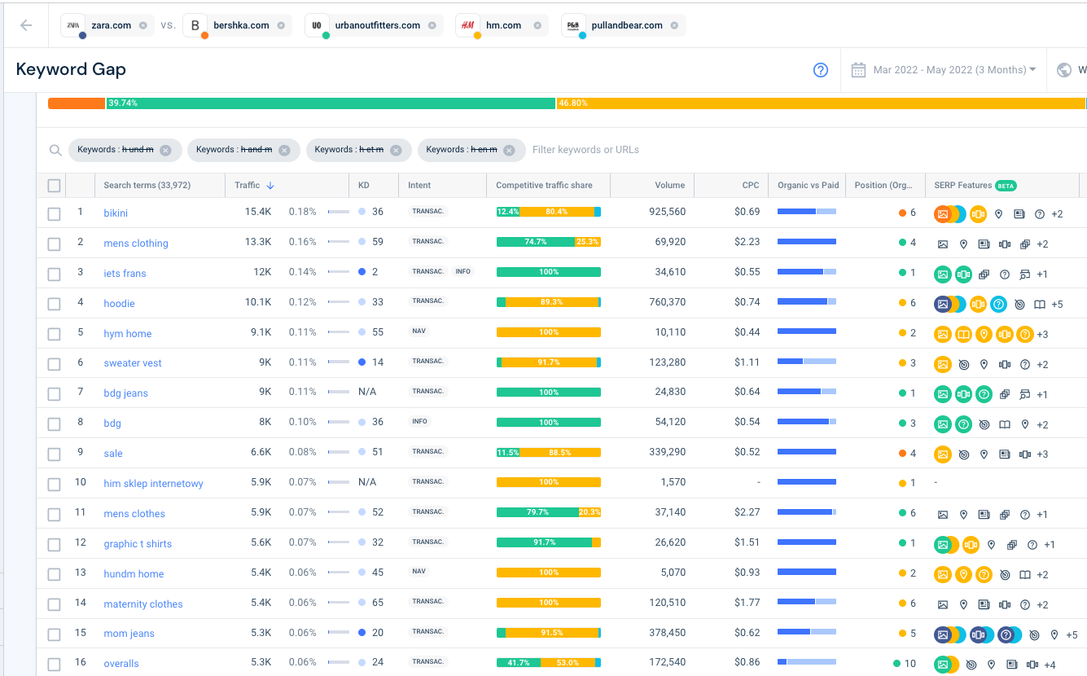Expand the +5 SERP features in hoodie row

coord(1057,305)
